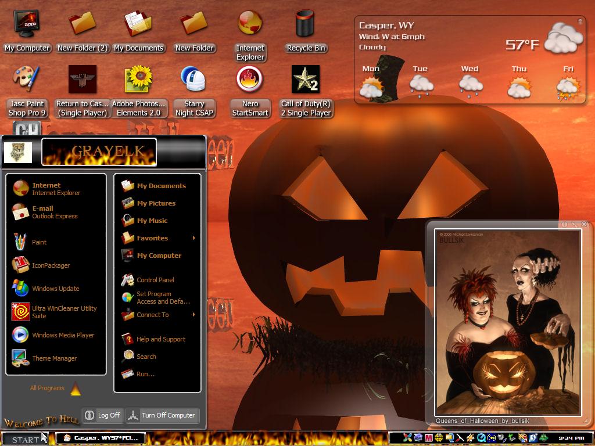595x446 pixels.
Task: Click the yellow crosshair globe tray icon
Action: tap(439, 438)
